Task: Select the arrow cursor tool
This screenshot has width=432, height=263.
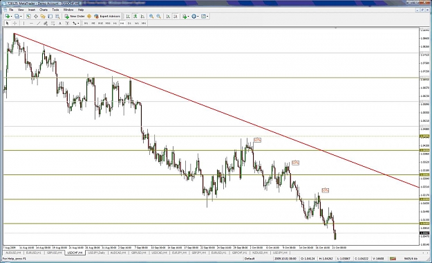Action: pos(8,23)
